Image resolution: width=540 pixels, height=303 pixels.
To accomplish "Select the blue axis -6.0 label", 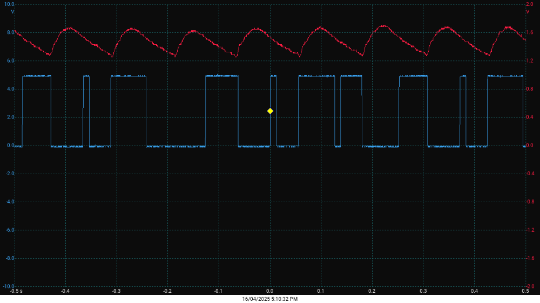I will click(x=10, y=230).
